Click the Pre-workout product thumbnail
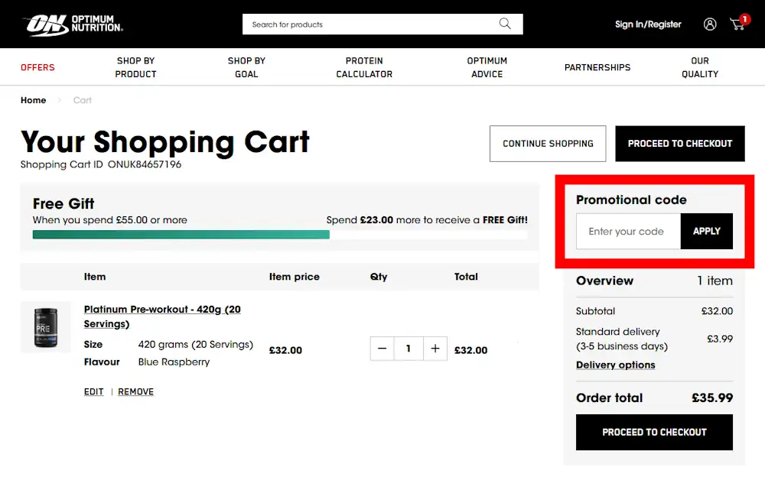Image resolution: width=765 pixels, height=477 pixels. point(46,327)
